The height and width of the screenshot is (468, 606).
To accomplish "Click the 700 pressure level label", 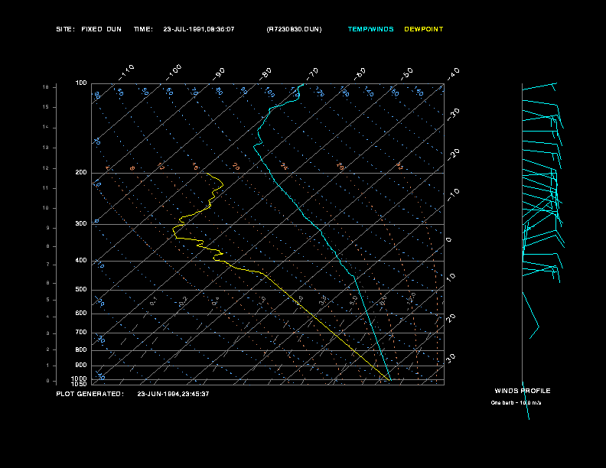I will [x=81, y=332].
